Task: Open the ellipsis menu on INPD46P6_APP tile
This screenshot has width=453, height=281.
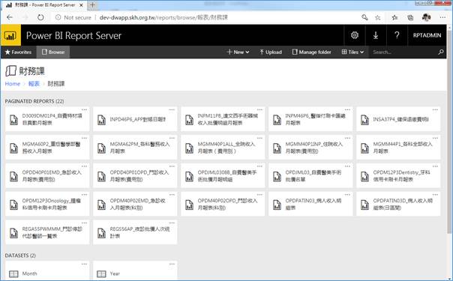Action: (x=172, y=109)
